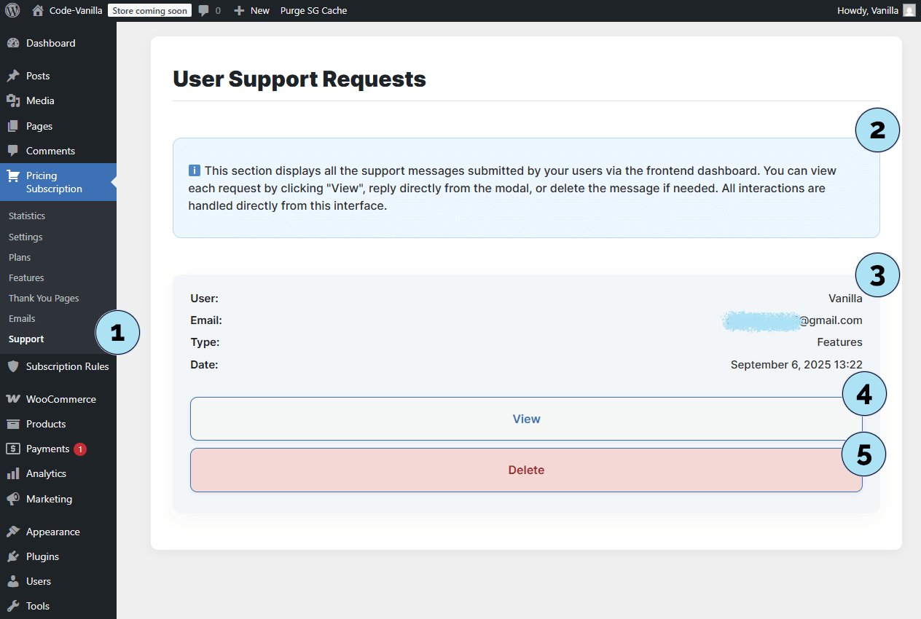Screen dimensions: 921x619
Task: Click the WordPress logo icon
Action: pos(12,10)
